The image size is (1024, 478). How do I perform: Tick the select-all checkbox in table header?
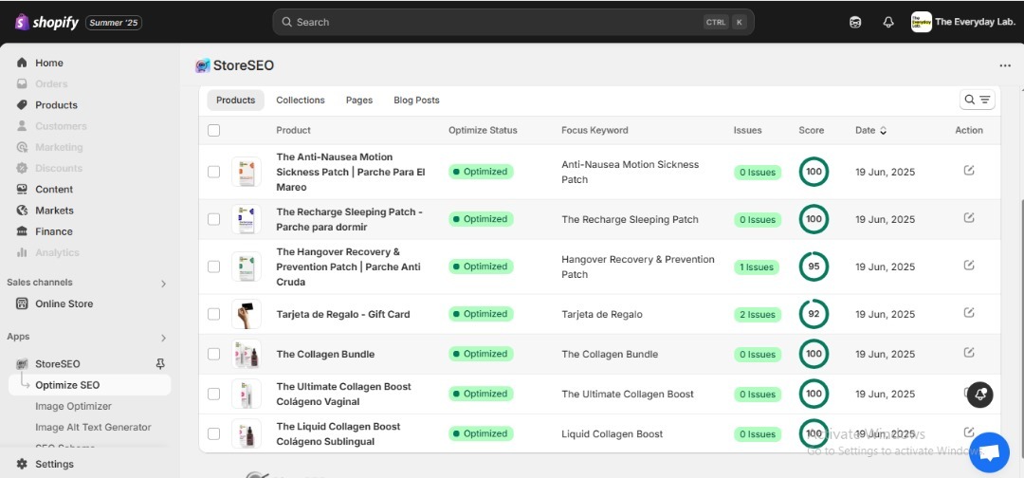coord(213,130)
